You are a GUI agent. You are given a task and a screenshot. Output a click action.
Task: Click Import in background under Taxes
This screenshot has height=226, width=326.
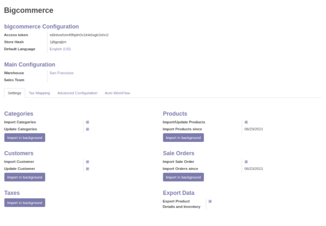point(25,203)
